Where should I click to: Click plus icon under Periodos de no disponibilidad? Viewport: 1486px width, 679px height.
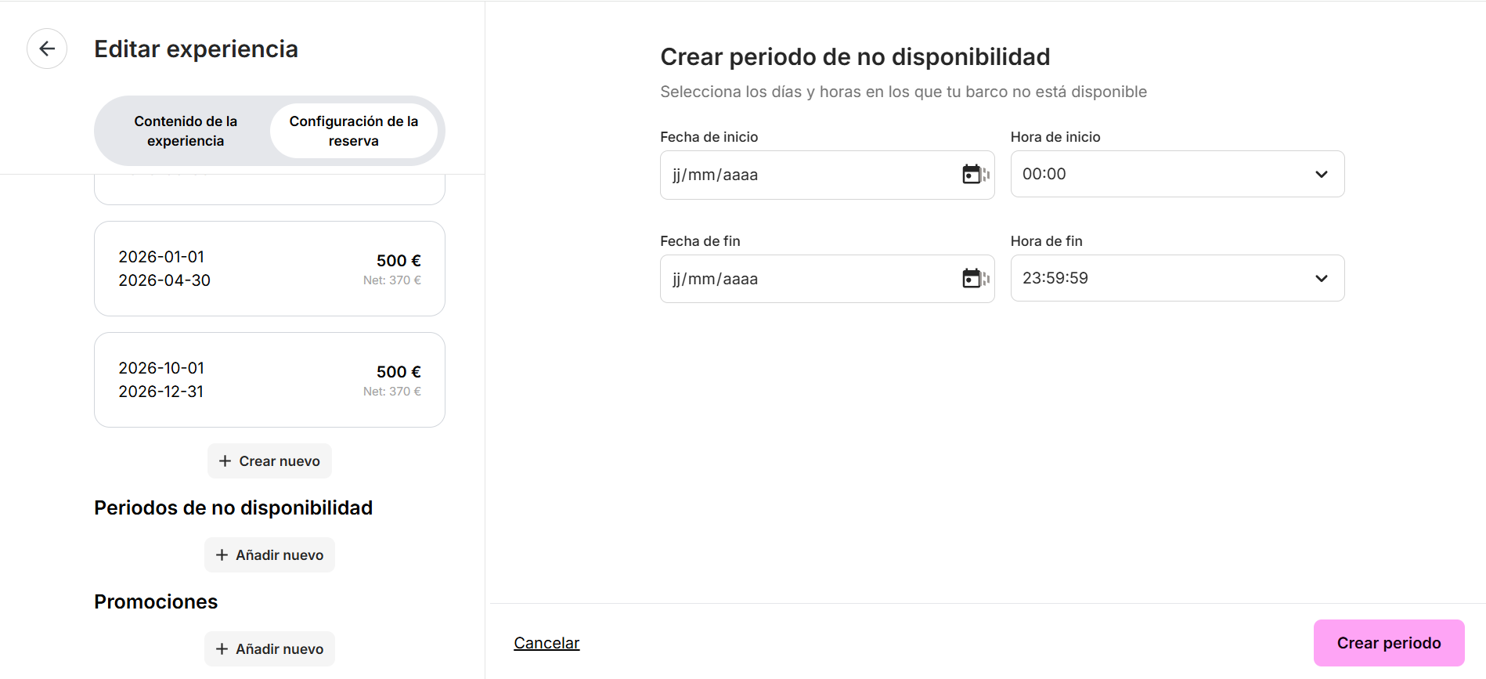point(222,555)
